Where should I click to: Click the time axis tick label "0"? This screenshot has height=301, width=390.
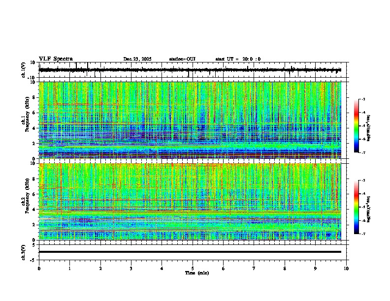click(x=39, y=269)
